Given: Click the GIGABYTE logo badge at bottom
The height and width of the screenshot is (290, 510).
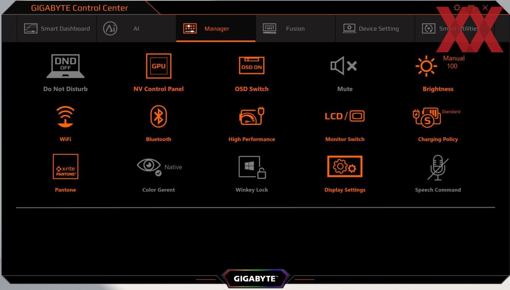Looking at the screenshot, I should 255,279.
